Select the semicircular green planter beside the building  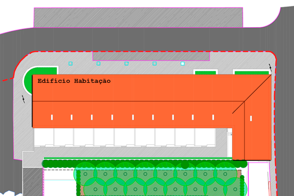click(40, 80)
